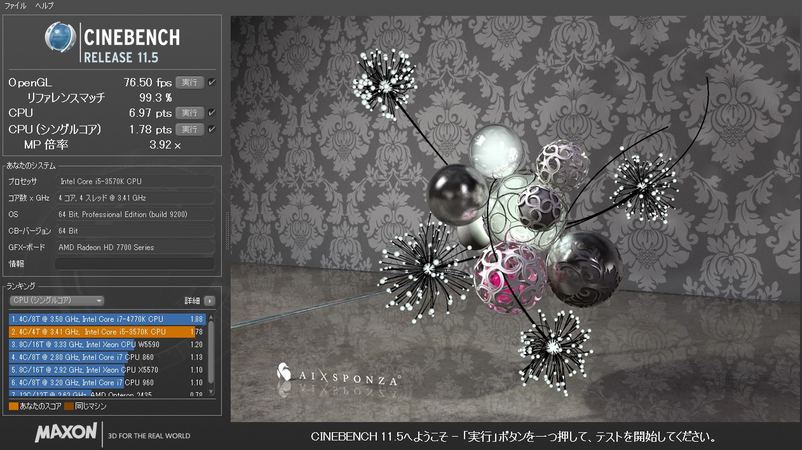Select ranking row i7-4770K CPU

[107, 319]
